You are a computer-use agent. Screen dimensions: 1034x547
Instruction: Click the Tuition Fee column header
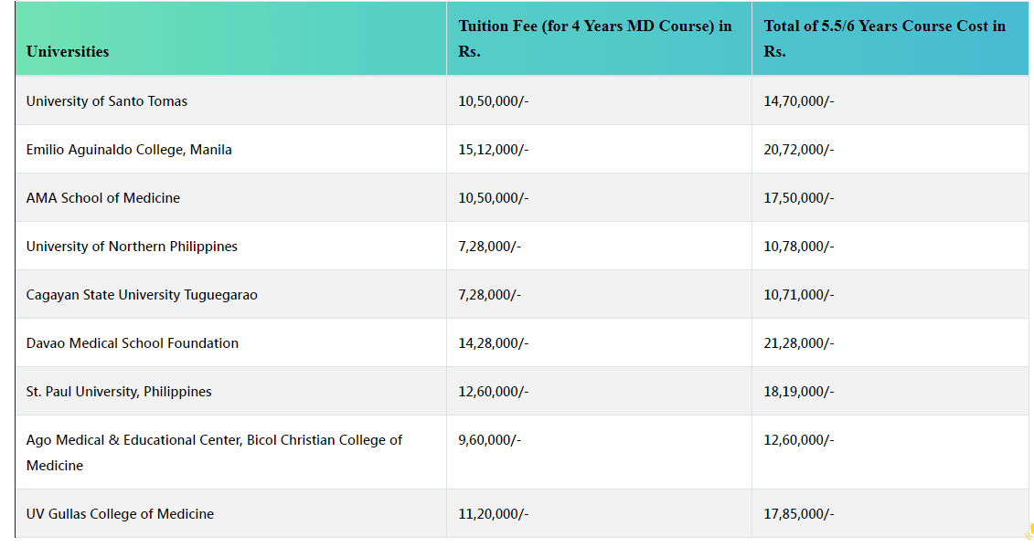[x=594, y=38]
